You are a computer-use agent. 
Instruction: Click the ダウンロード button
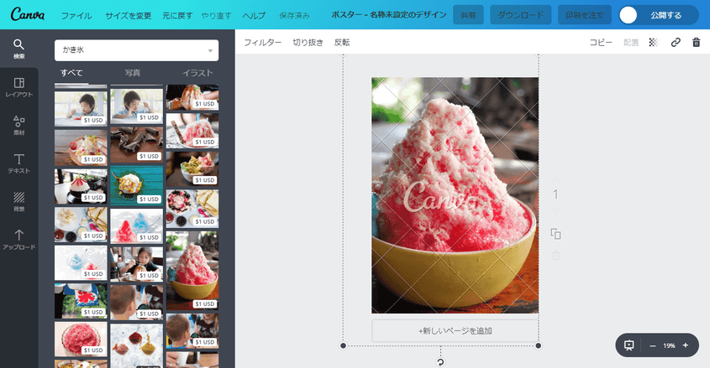tap(521, 15)
